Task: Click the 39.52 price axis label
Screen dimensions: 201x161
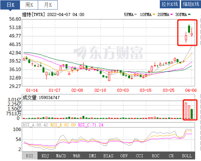Action: pos(15,61)
